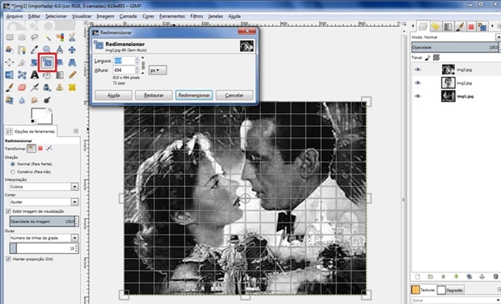The width and height of the screenshot is (501, 304).
Task: Select the Perspective Clone tool
Action: (10, 100)
